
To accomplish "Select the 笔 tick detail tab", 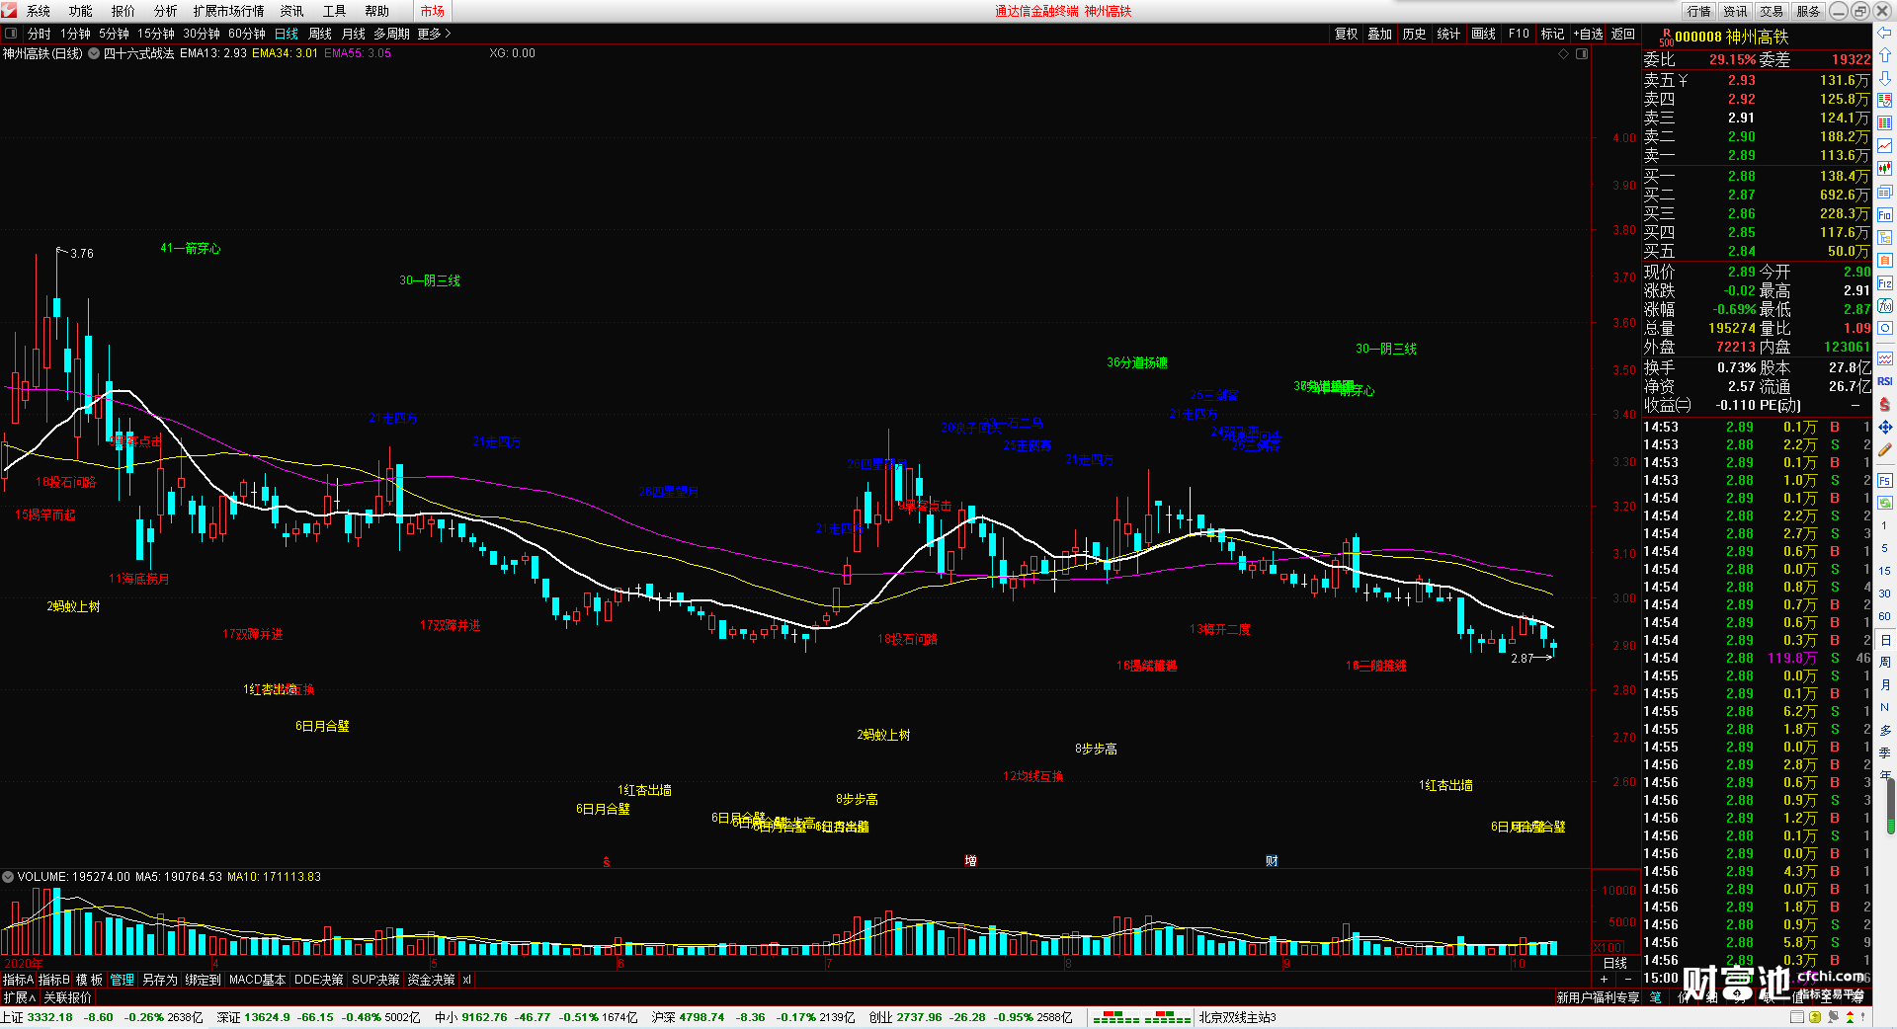I will click(x=1655, y=997).
